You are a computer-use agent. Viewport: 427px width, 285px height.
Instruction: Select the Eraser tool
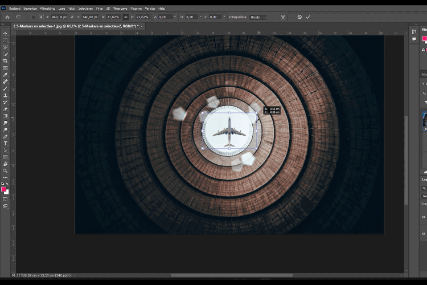5,109
